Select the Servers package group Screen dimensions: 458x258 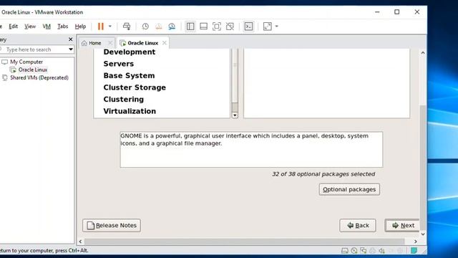pyautogui.click(x=118, y=64)
